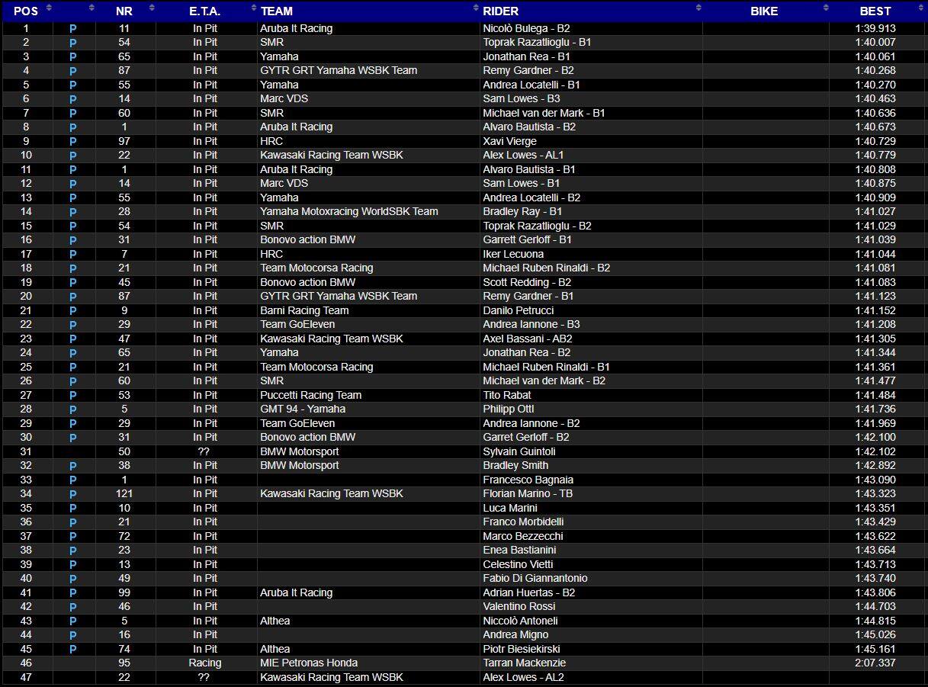Click the P icon in Axel Bassani - AB2 row
The height and width of the screenshot is (687, 928).
pos(73,339)
